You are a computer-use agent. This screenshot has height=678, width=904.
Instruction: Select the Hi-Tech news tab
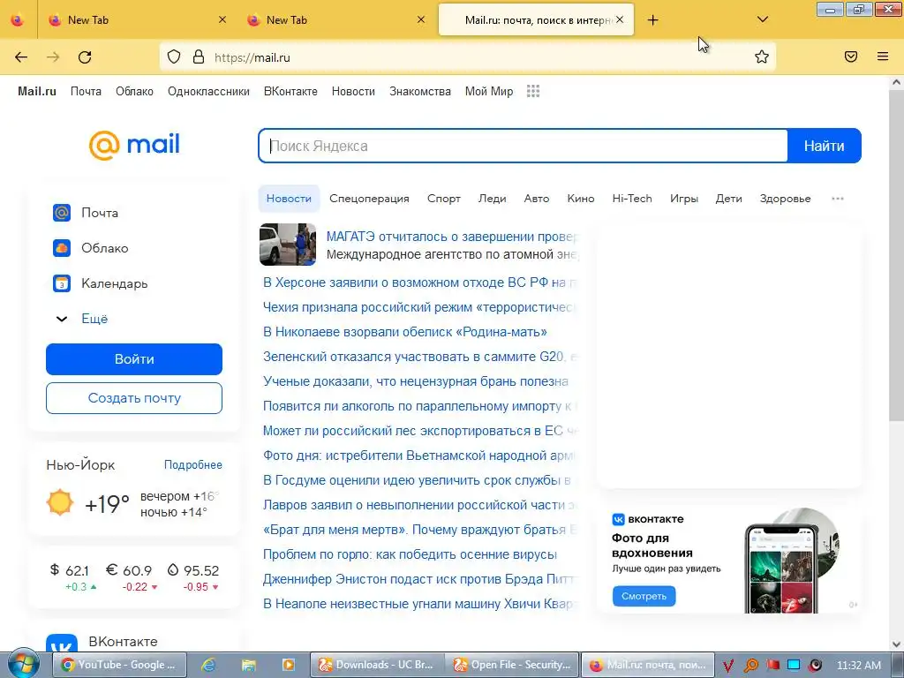[632, 199]
